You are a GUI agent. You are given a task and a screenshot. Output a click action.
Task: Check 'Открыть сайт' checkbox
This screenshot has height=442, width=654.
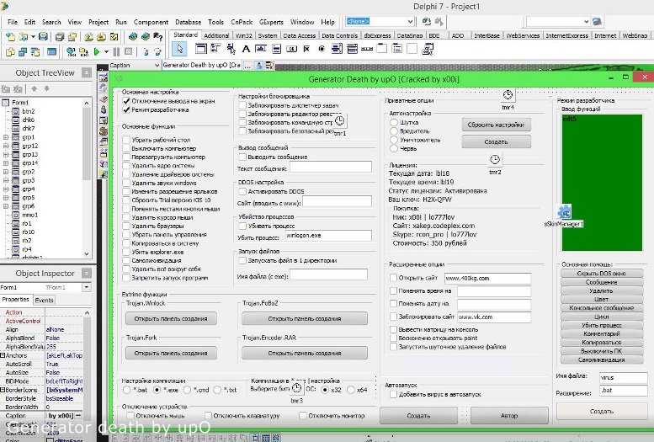(393, 278)
